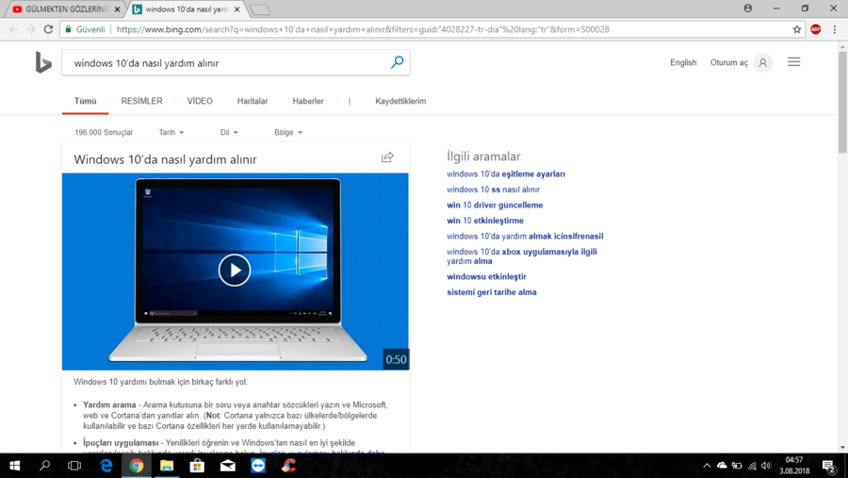Open CCleaner from the taskbar
Image resolution: width=848 pixels, height=478 pixels.
289,466
